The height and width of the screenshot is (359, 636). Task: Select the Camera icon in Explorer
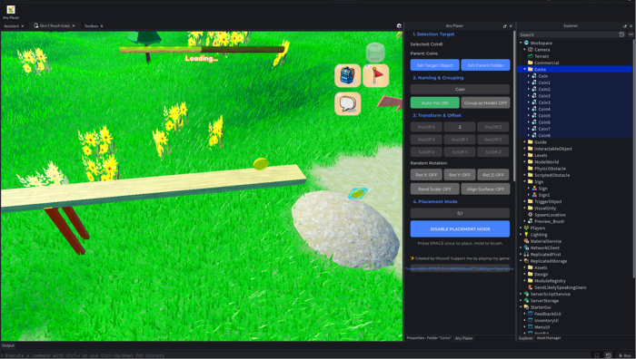[530, 49]
